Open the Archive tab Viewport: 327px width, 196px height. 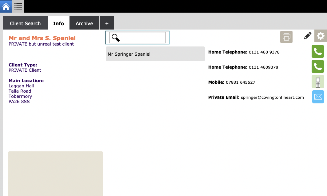(84, 23)
